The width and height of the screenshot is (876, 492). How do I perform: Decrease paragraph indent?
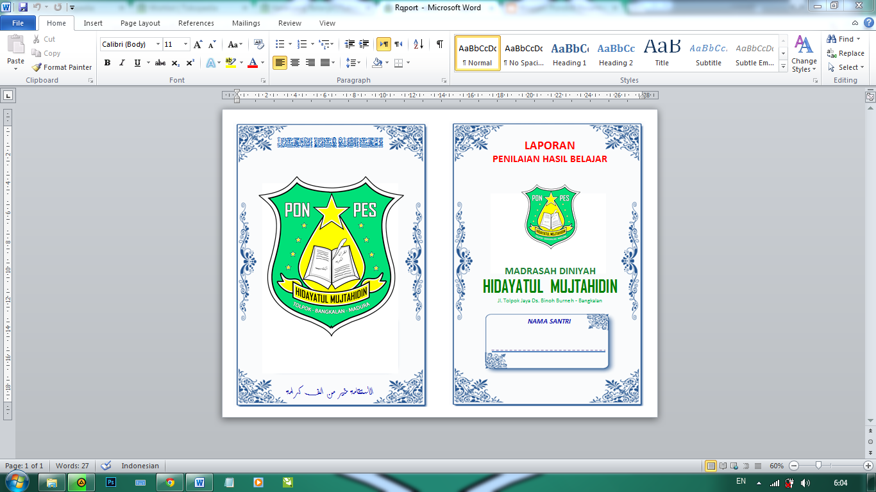pos(350,44)
